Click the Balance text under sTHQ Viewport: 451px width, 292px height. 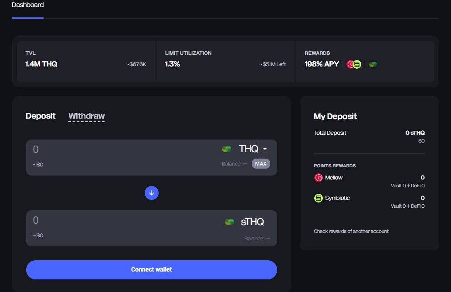257,239
